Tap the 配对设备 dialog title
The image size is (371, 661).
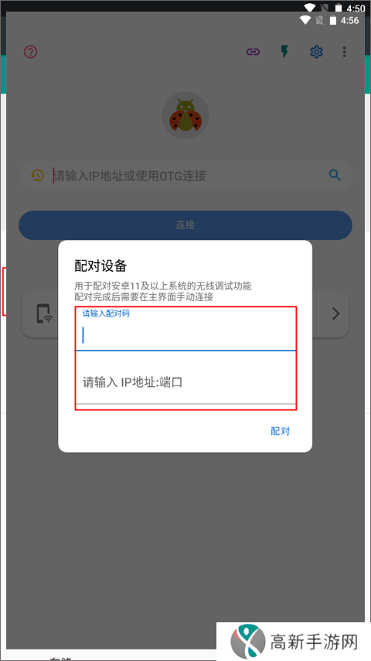pyautogui.click(x=100, y=266)
